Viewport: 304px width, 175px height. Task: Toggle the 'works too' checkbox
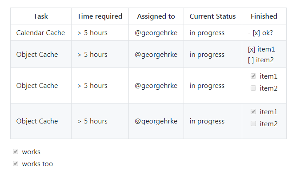(16, 163)
